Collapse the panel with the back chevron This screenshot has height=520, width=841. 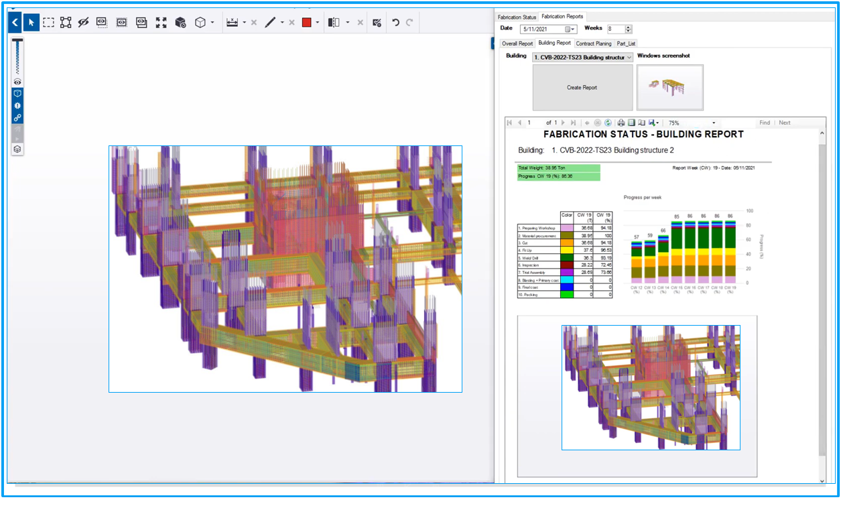(x=15, y=22)
